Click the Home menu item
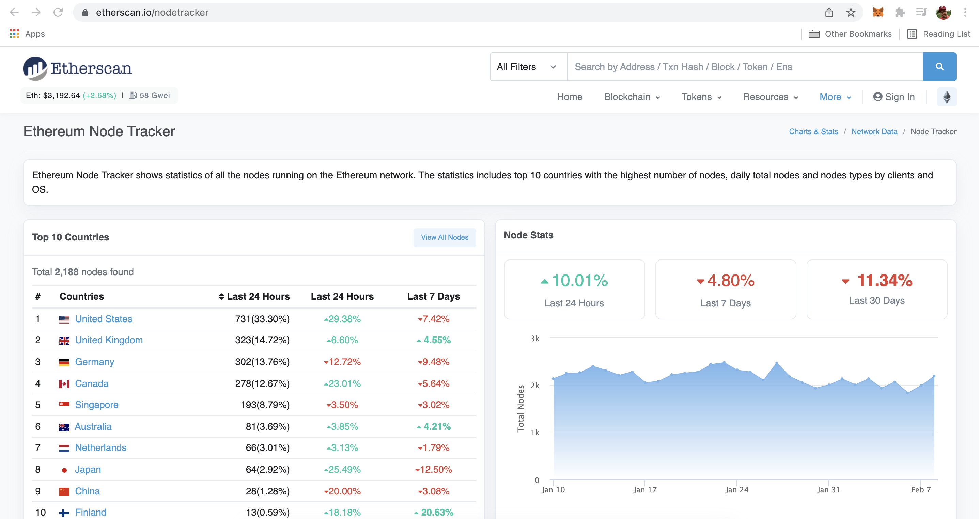 coord(569,96)
